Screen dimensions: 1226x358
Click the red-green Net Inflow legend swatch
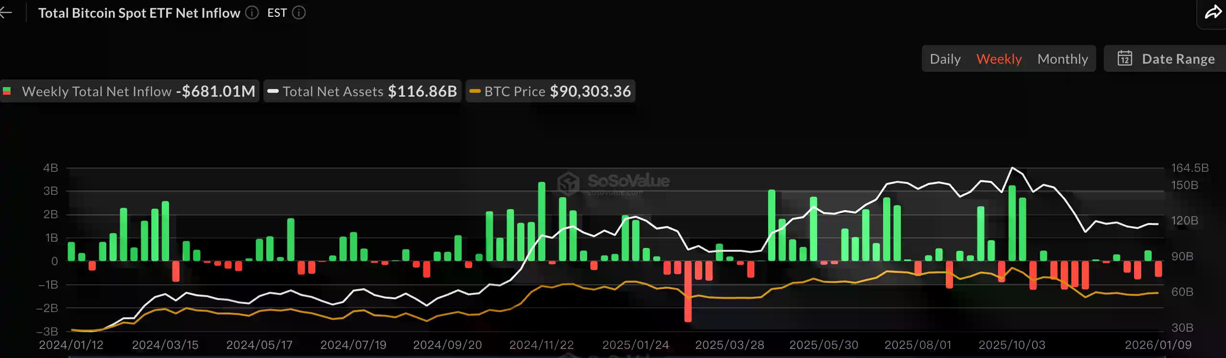tap(7, 91)
